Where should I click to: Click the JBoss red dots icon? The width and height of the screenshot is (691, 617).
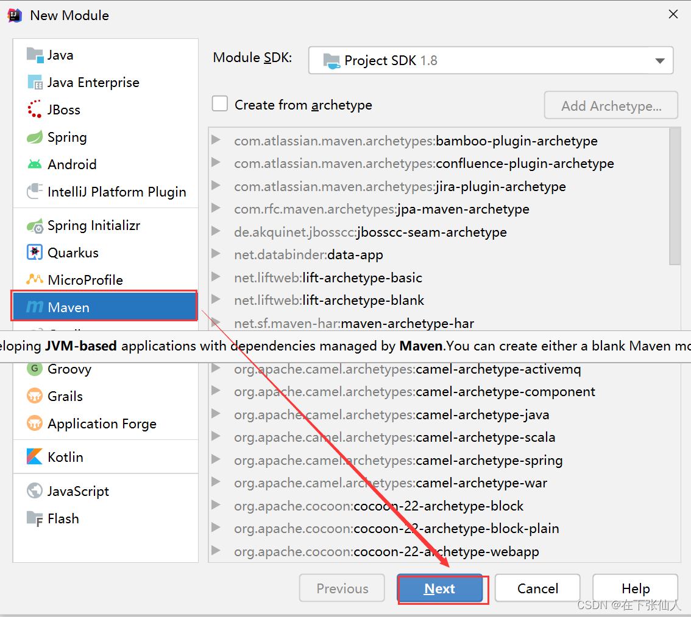[35, 109]
